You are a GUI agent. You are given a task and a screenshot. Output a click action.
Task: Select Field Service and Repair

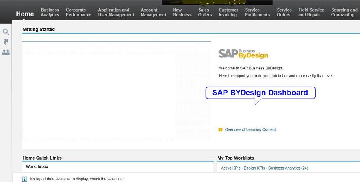point(311,12)
